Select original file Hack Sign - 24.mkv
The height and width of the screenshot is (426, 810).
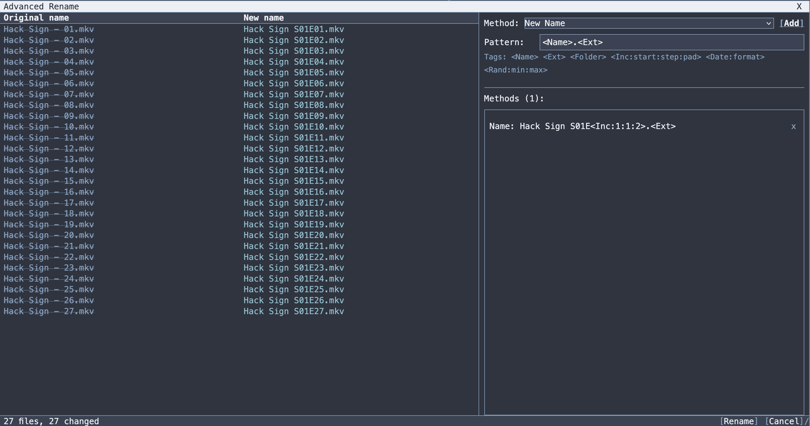click(x=49, y=279)
